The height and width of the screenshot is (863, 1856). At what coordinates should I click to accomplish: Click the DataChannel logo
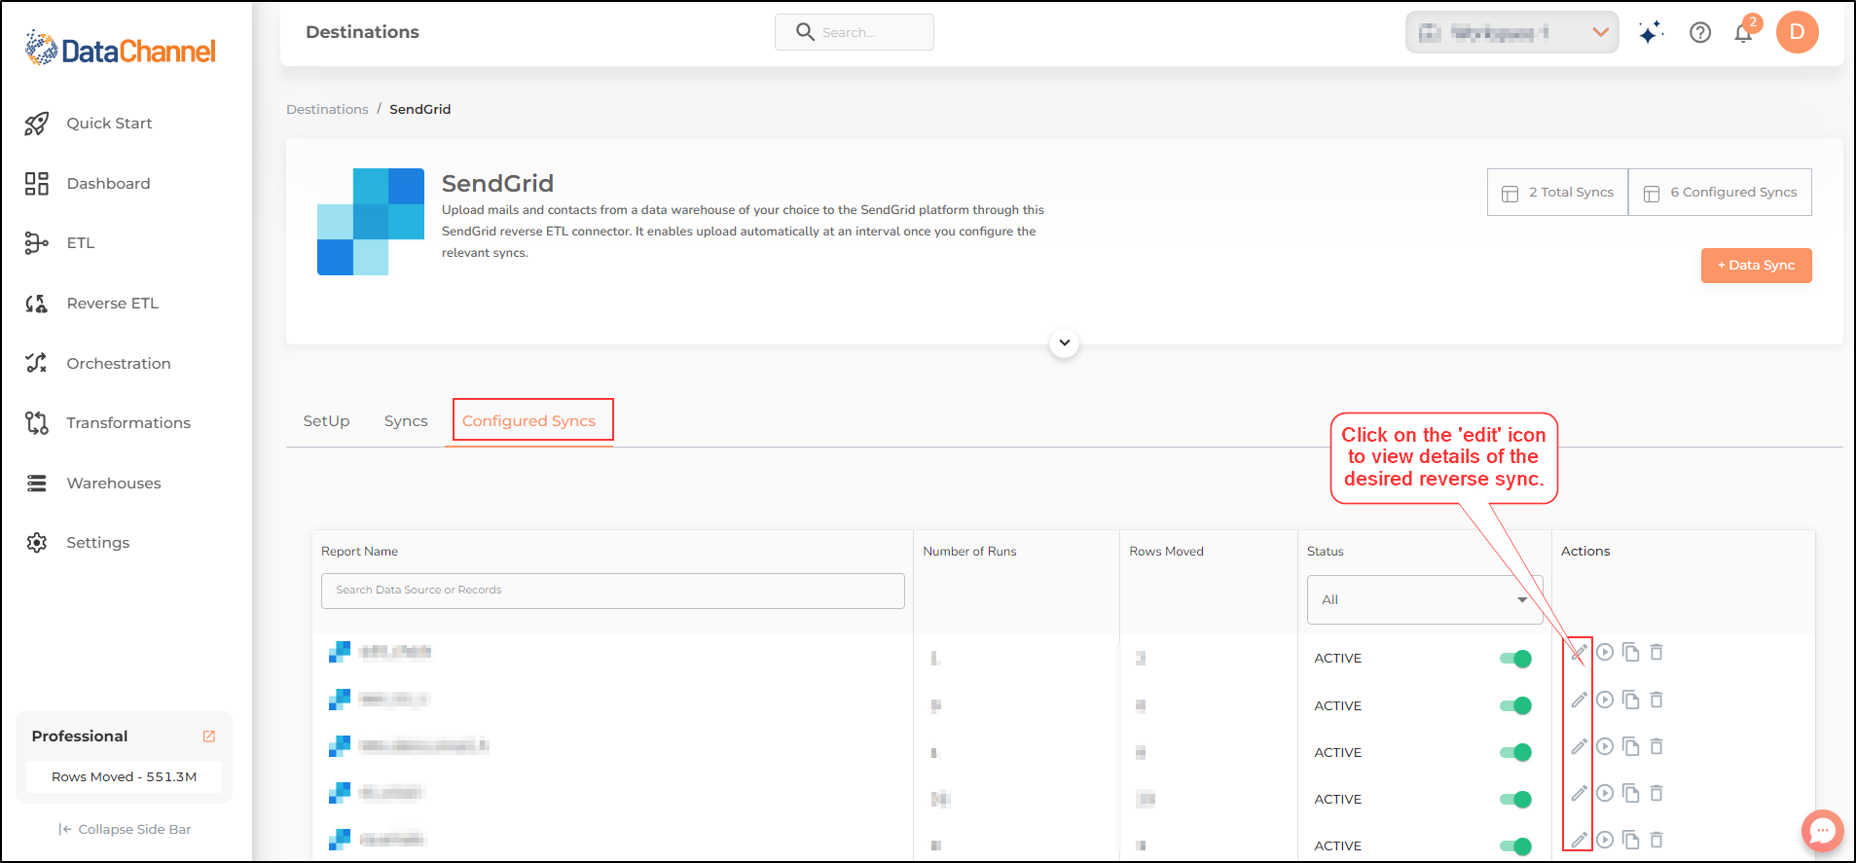click(x=120, y=49)
